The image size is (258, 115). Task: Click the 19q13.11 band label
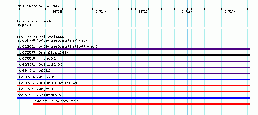click(x=24, y=25)
